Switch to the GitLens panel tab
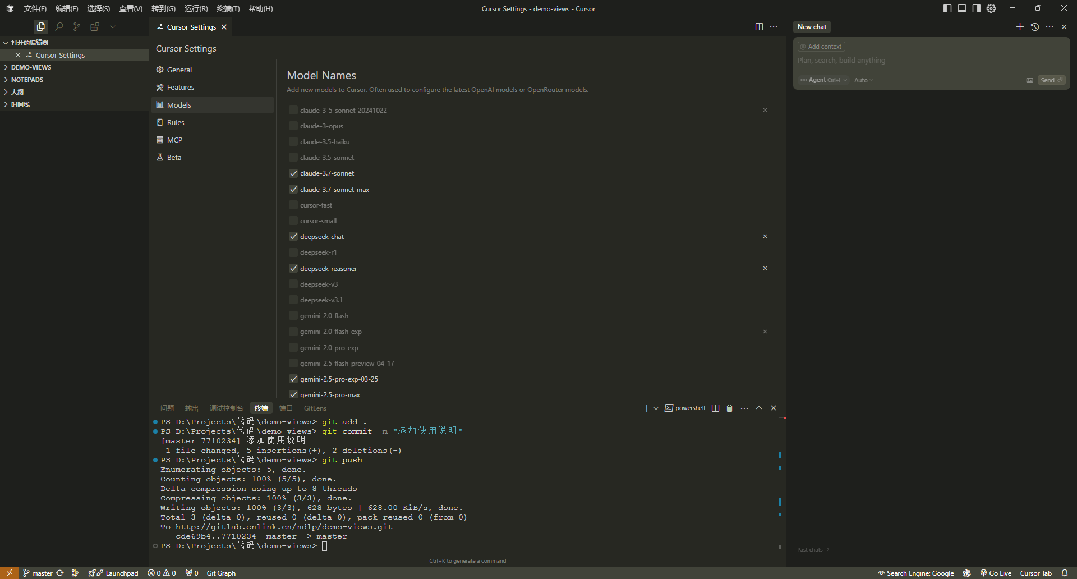This screenshot has width=1077, height=579. click(x=315, y=408)
